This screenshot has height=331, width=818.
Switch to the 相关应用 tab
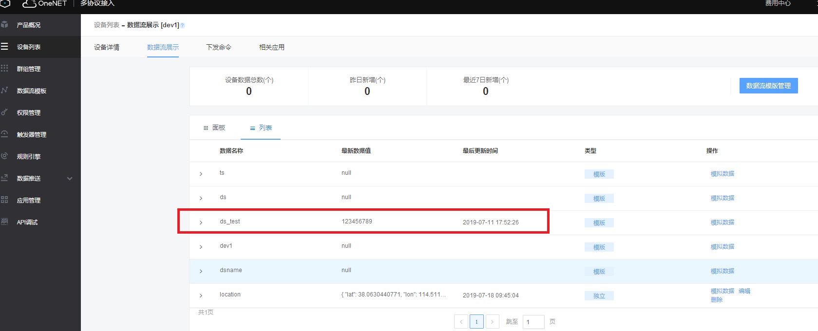272,47
